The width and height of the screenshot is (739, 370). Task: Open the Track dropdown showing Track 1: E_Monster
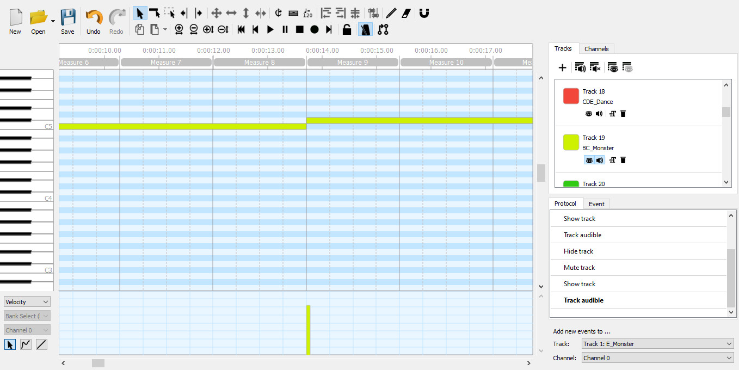(x=657, y=343)
